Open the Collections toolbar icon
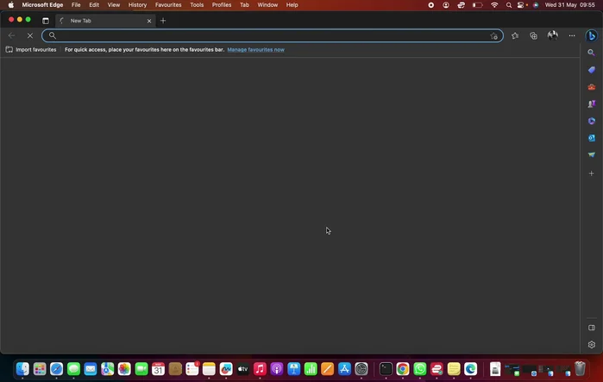 click(x=533, y=35)
